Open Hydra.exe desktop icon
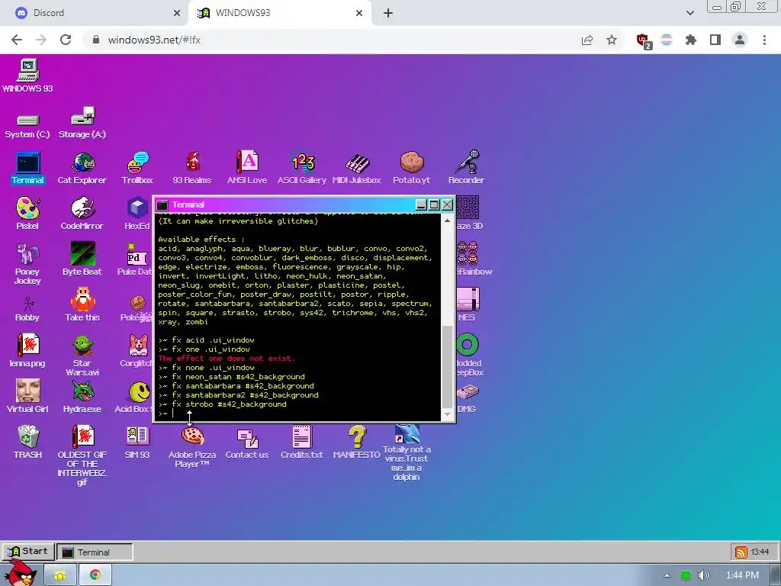Image resolution: width=781 pixels, height=586 pixels. point(82,397)
